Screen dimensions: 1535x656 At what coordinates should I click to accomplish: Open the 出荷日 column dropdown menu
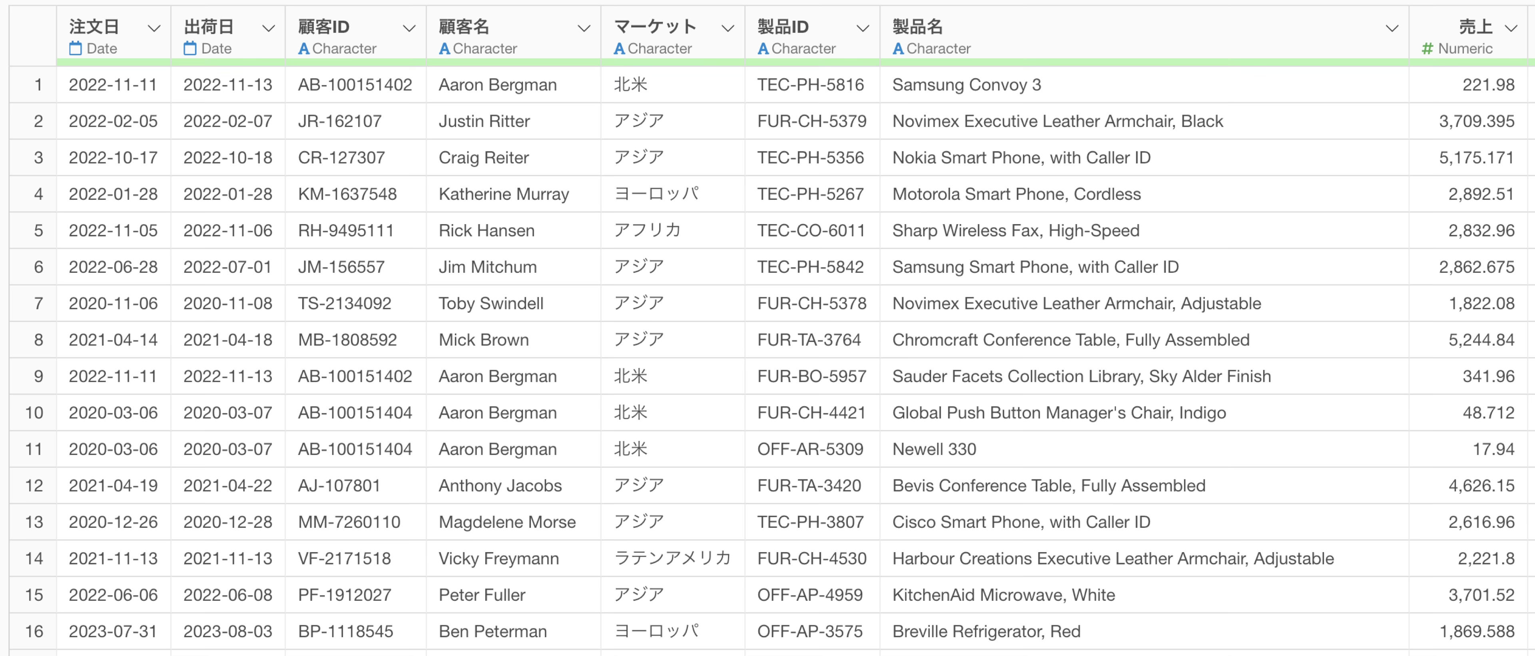tap(268, 28)
